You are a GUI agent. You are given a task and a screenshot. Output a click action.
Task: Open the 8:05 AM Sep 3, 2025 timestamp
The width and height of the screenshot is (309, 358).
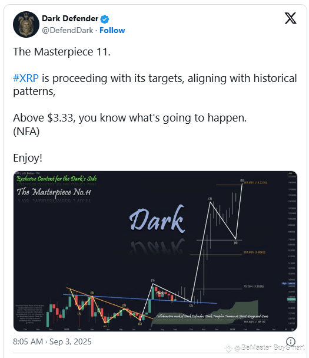pos(52,342)
